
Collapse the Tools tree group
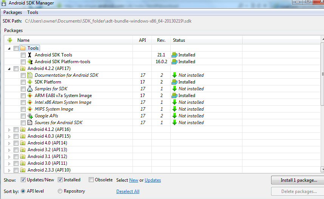9,49
